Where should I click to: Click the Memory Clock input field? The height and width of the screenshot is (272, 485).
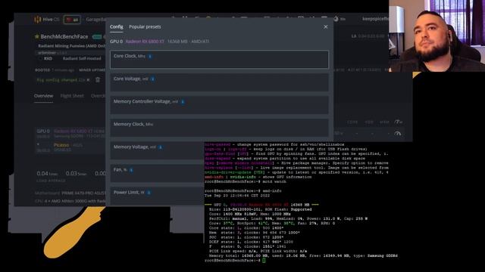pyautogui.click(x=219, y=128)
